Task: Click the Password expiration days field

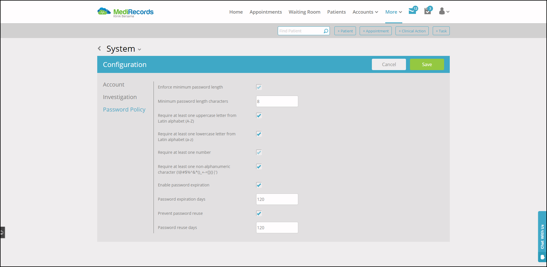Action: pos(277,199)
